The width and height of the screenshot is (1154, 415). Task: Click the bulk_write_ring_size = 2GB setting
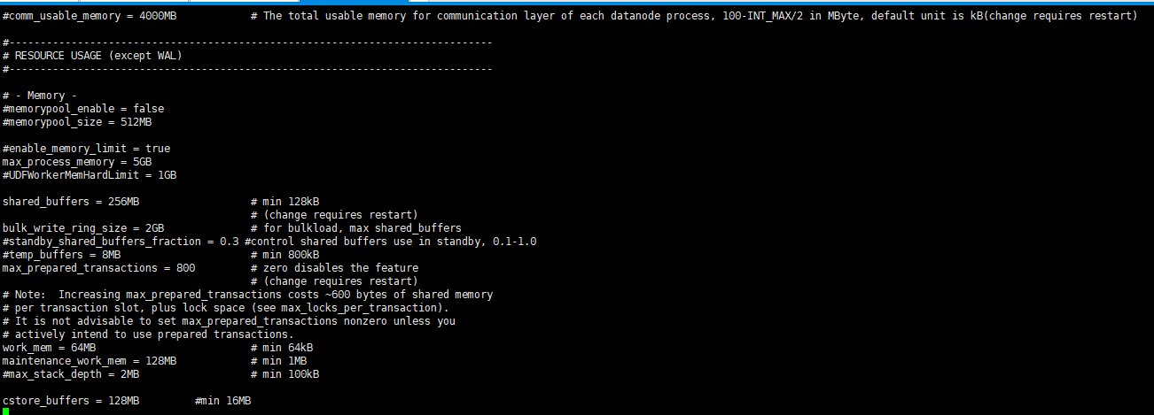83,228
